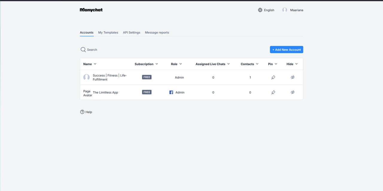This screenshot has height=191, width=383.
Task: Pin the Success | Fitness account
Action: (x=273, y=77)
